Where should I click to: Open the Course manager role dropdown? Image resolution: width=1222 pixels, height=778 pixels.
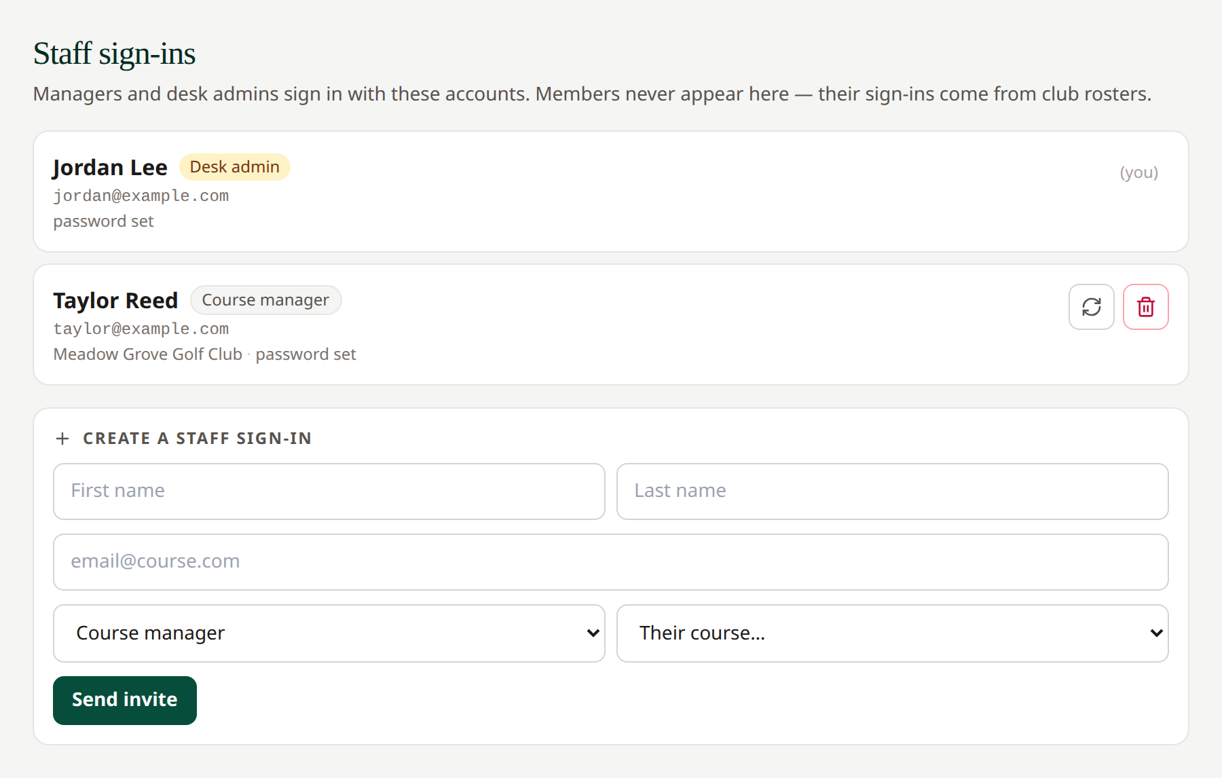click(329, 633)
